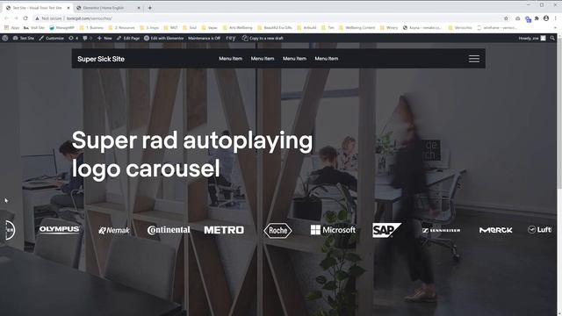Open the rey menu in admin bar
Screen dimensions: 562x316
pyautogui.click(x=231, y=38)
